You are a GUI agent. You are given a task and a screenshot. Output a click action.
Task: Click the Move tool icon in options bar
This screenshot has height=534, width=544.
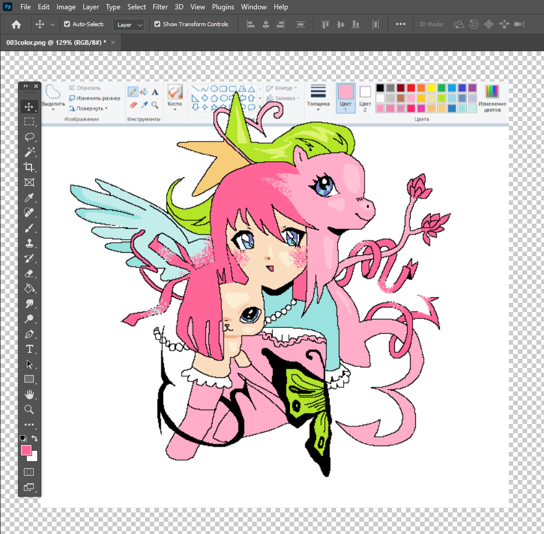point(40,24)
